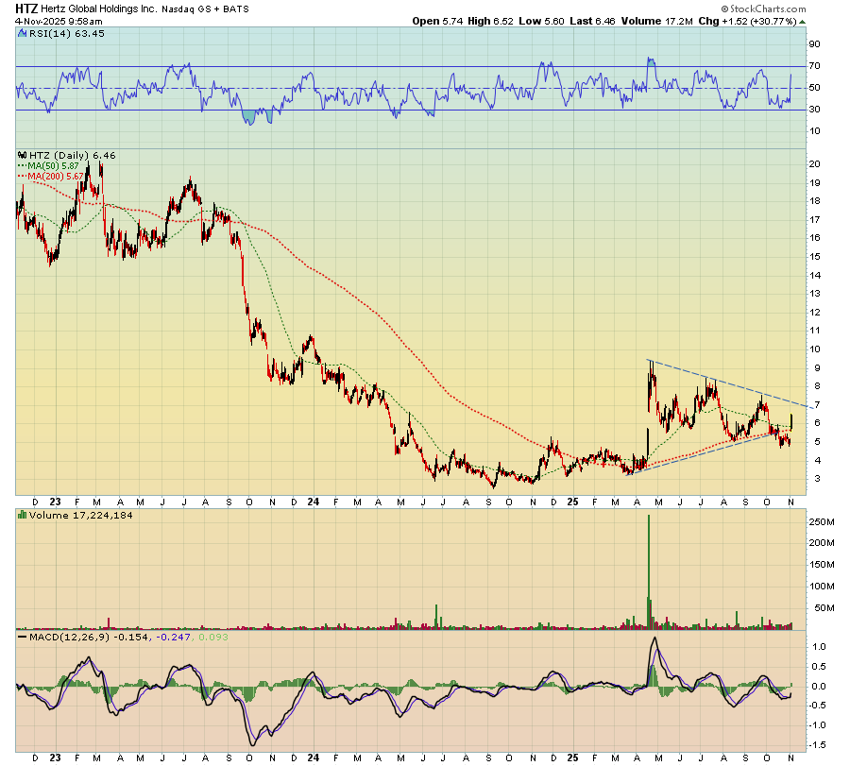Click the Low 5.60 value

[x=541, y=21]
